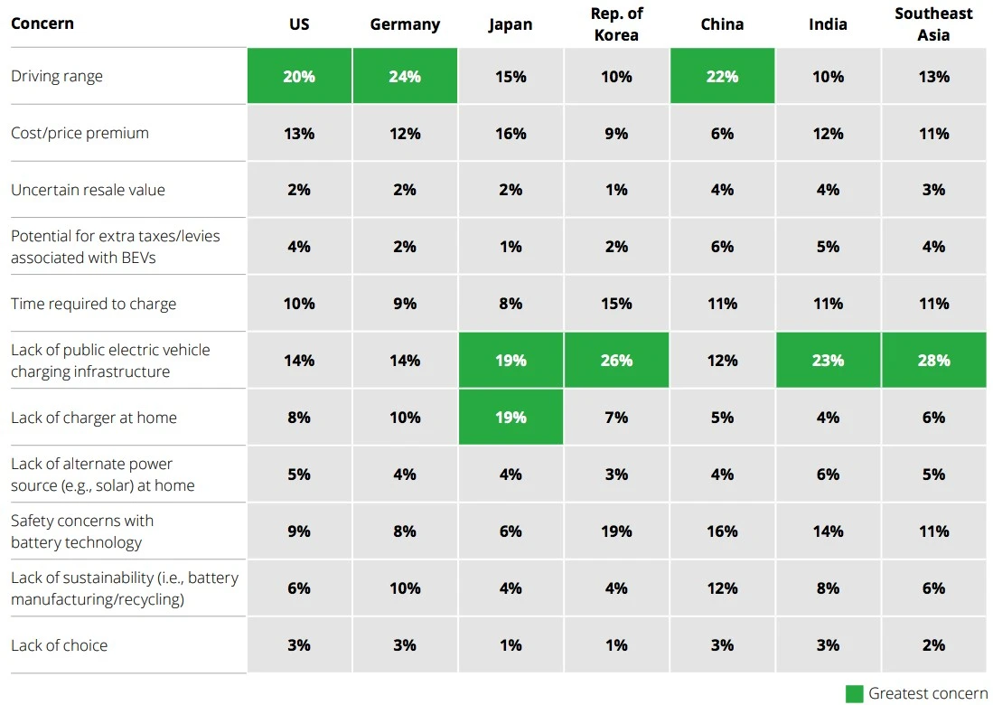Screen dimensions: 993x705
Task: Click the Germany column header
Action: (405, 24)
